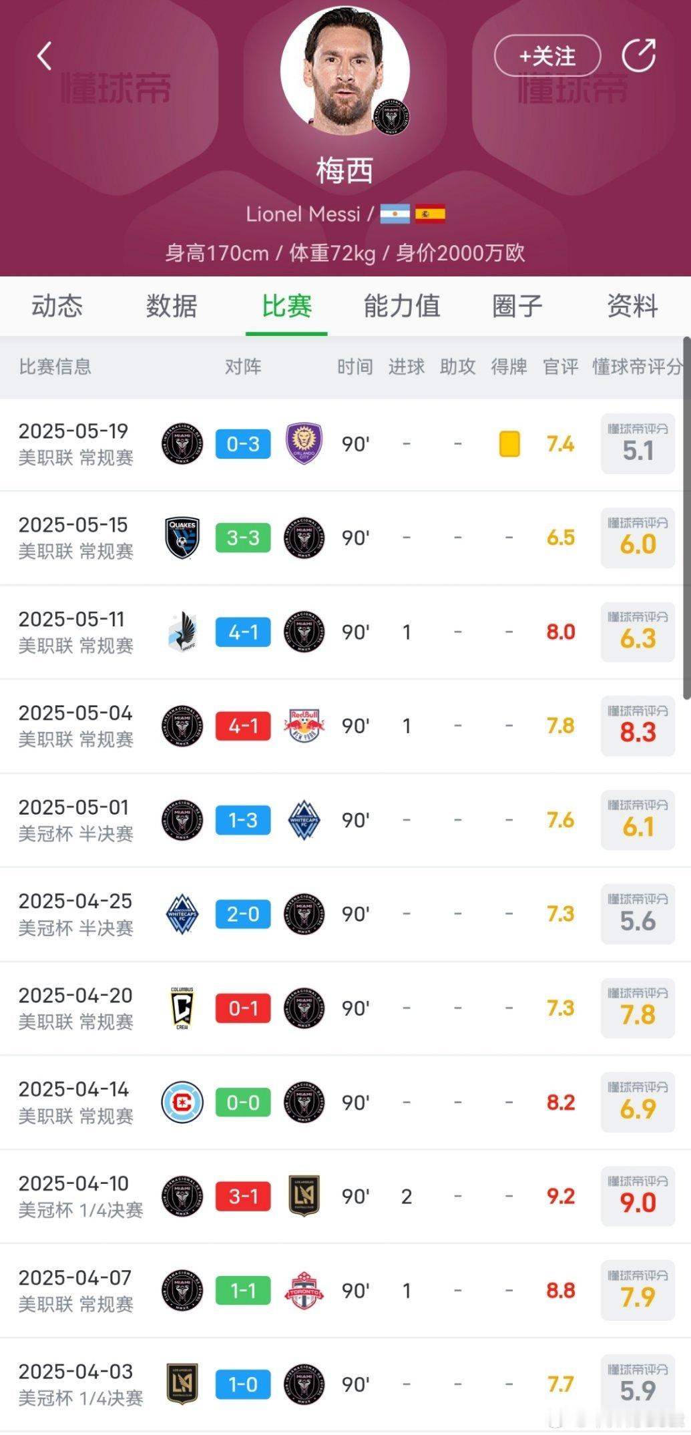Click the Orlando City team logo
Image resolution: width=691 pixels, height=1435 pixels.
coord(304,444)
